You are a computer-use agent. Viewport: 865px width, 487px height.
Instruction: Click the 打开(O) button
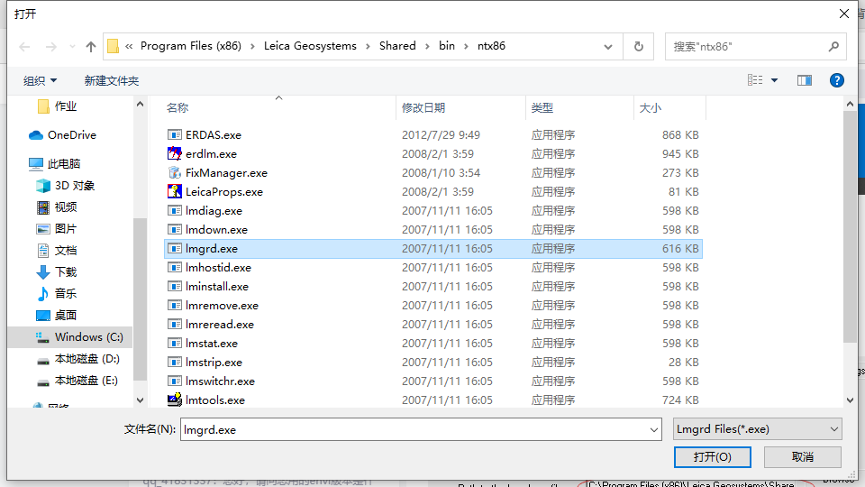712,457
